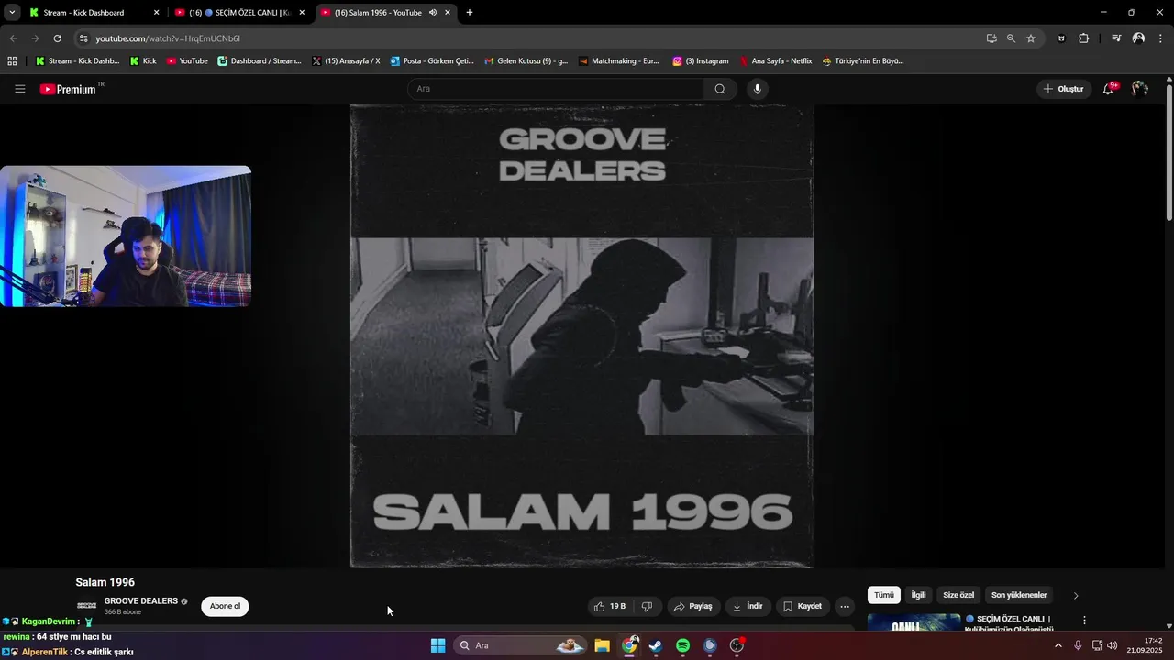Open GROOVE DEALERS channel name
Image resolution: width=1174 pixels, height=660 pixels.
click(141, 601)
